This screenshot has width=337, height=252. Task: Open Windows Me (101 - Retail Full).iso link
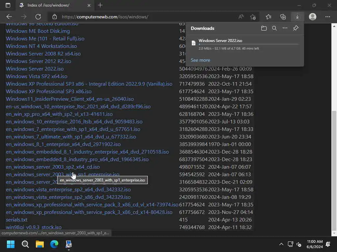click(45, 39)
